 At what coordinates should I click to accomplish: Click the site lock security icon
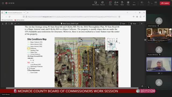coord(26,17)
